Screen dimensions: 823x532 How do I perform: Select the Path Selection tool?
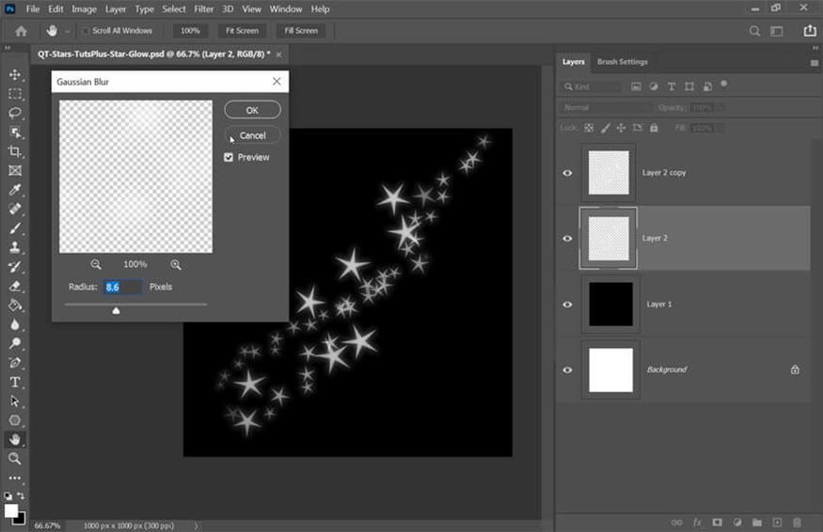pos(15,401)
